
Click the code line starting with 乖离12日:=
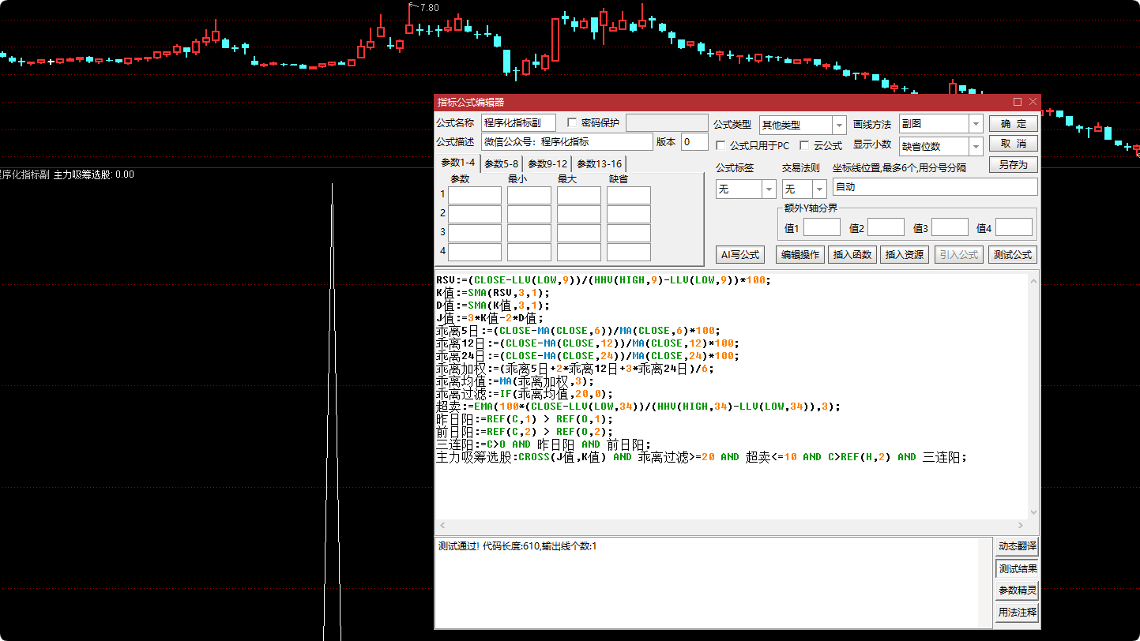(587, 343)
